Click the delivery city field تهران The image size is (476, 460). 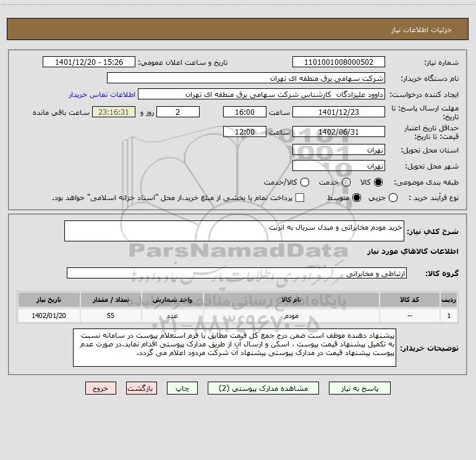pyautogui.click(x=339, y=165)
